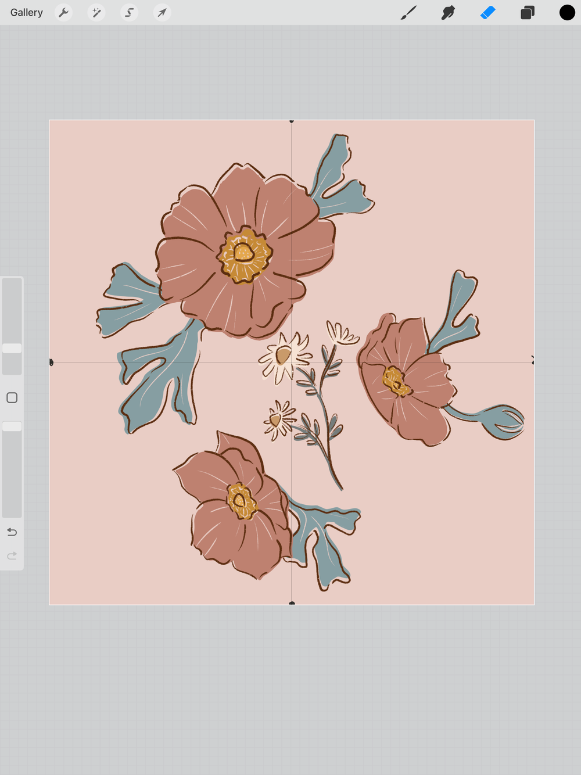This screenshot has width=581, height=775.
Task: Click the left symmetry guide handle
Action: pos(51,363)
